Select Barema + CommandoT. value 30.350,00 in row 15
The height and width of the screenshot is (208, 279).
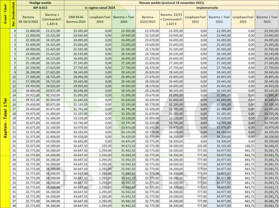52,100
